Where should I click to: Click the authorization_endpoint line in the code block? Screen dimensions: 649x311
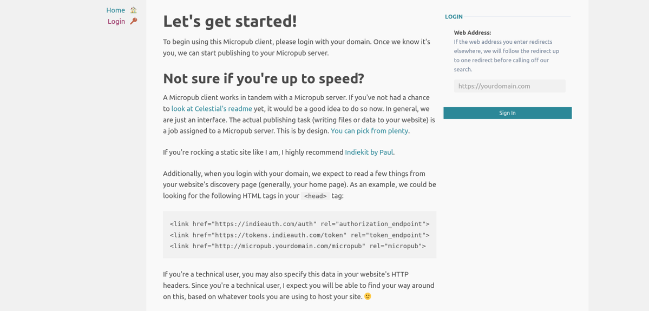tap(300, 224)
